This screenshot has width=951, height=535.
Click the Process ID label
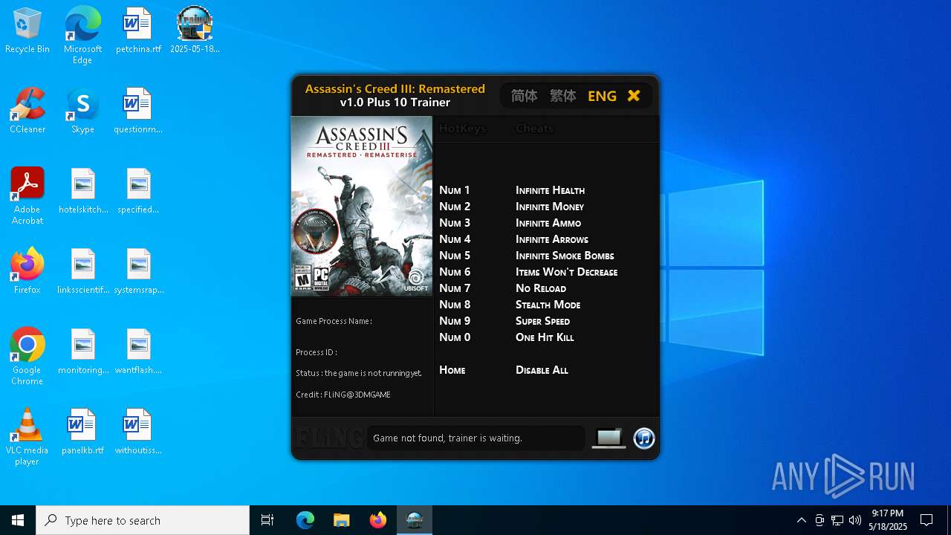point(317,352)
